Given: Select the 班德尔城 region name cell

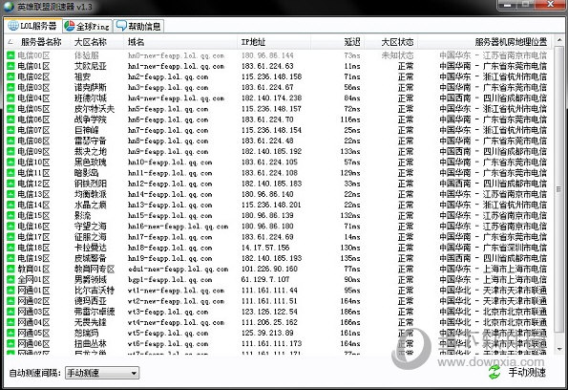Looking at the screenshot, I should point(90,97).
